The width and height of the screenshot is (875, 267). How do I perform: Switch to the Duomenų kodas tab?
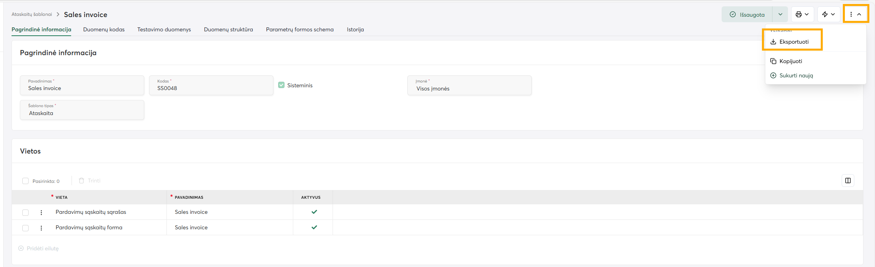pyautogui.click(x=104, y=29)
